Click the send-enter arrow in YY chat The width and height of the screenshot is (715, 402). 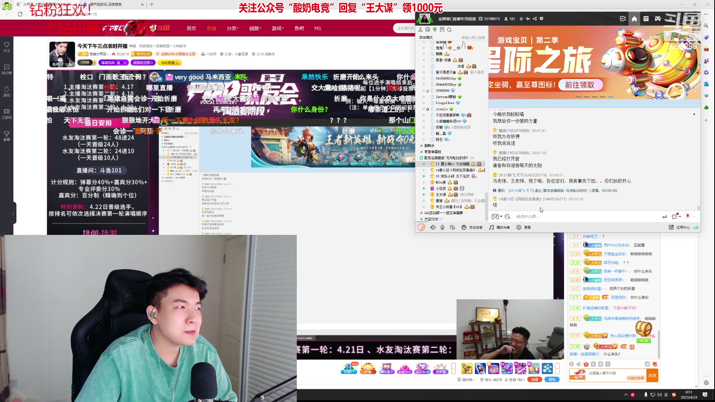pos(664,217)
